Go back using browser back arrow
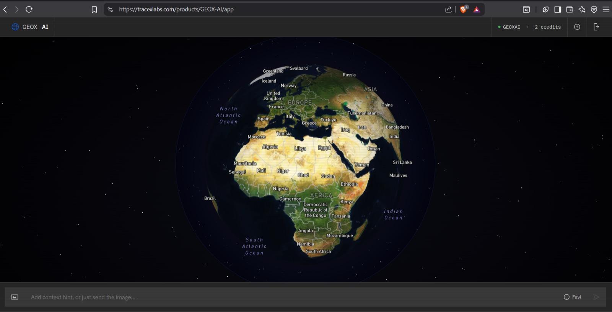 coord(5,10)
